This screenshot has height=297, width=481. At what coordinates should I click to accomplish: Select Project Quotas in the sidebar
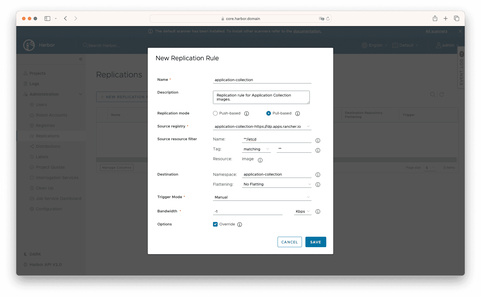click(x=50, y=167)
